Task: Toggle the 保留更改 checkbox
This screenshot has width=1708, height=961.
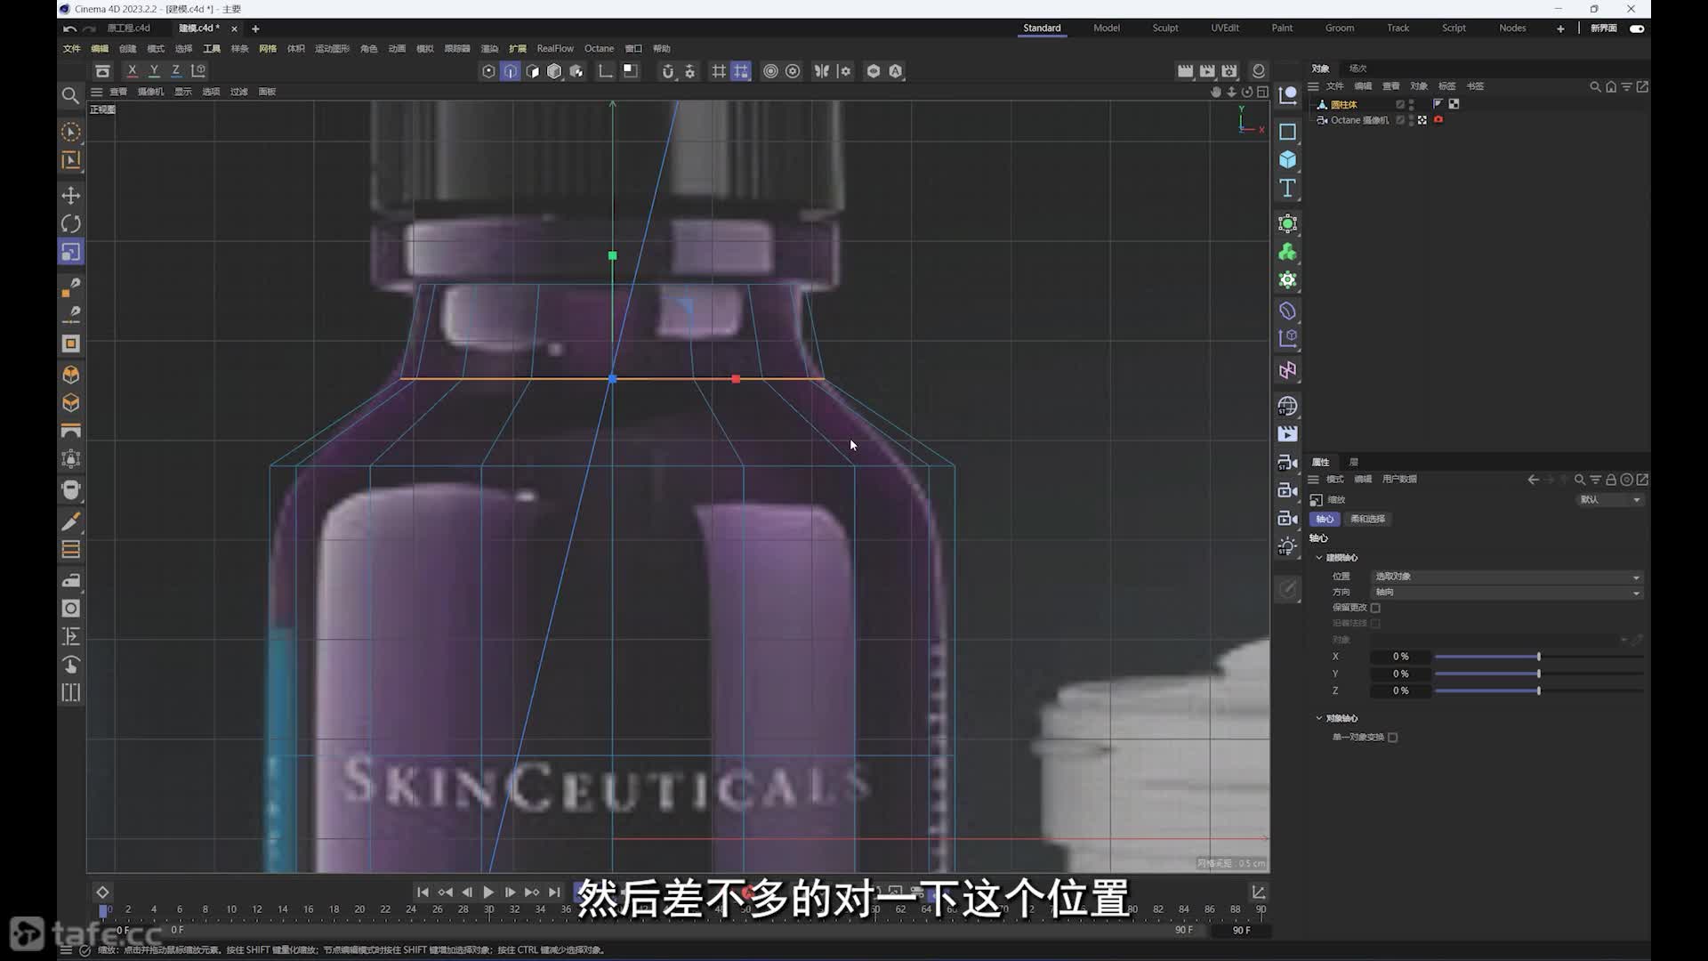Action: [x=1375, y=608]
